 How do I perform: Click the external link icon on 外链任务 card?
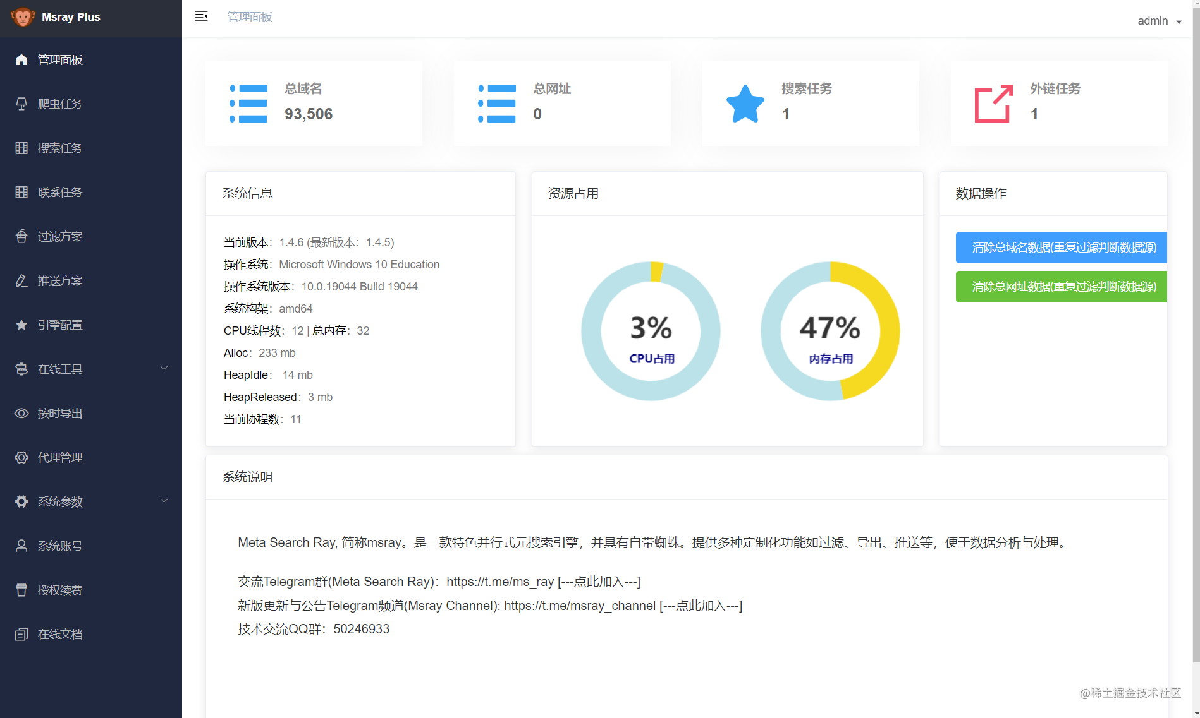click(994, 104)
